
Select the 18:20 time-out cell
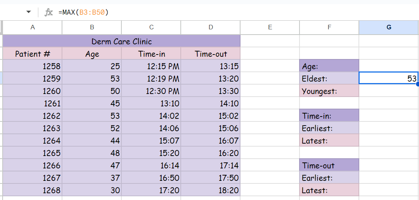tap(210, 190)
